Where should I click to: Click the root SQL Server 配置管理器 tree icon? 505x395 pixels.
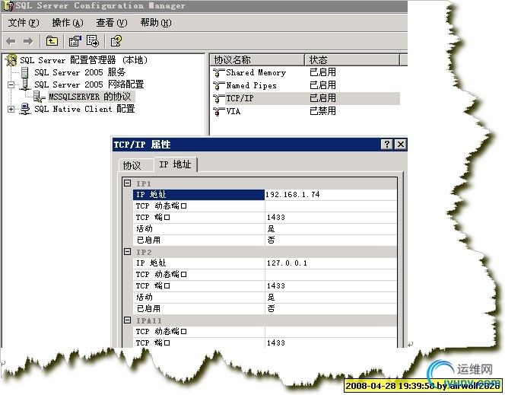[x=11, y=60]
